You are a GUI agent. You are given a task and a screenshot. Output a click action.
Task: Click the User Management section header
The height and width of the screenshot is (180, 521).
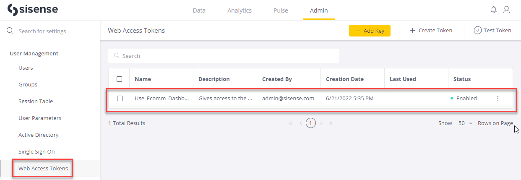click(34, 53)
